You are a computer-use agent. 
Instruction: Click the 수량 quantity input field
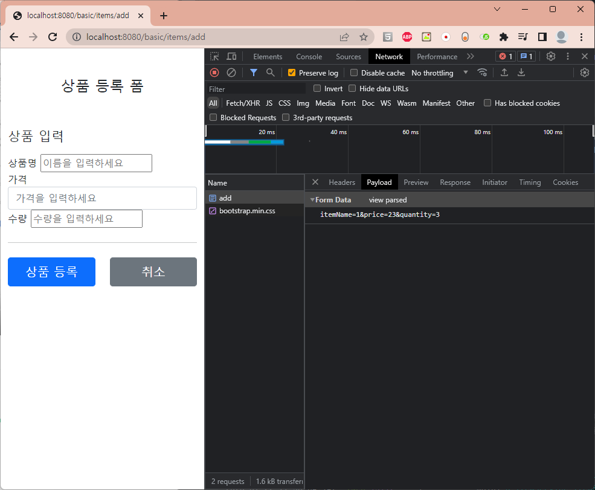tap(86, 219)
